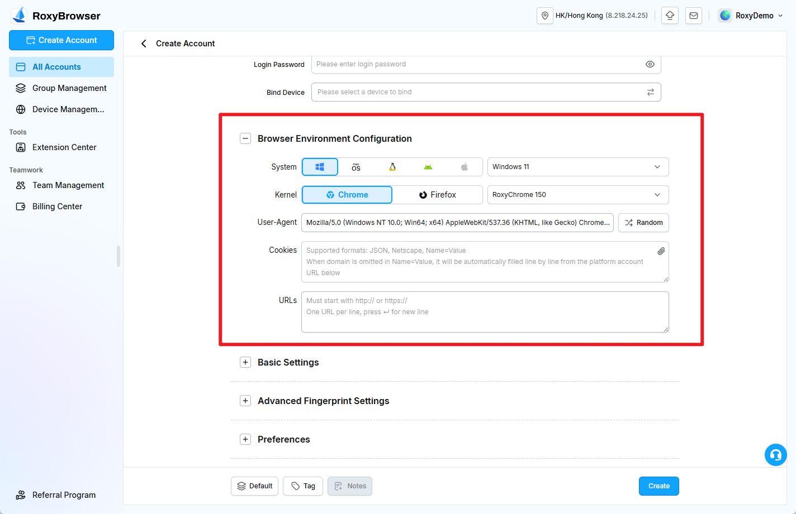Viewport: 796px width, 514px height.
Task: Expand Advanced Fingerprint Settings section
Action: coord(245,401)
